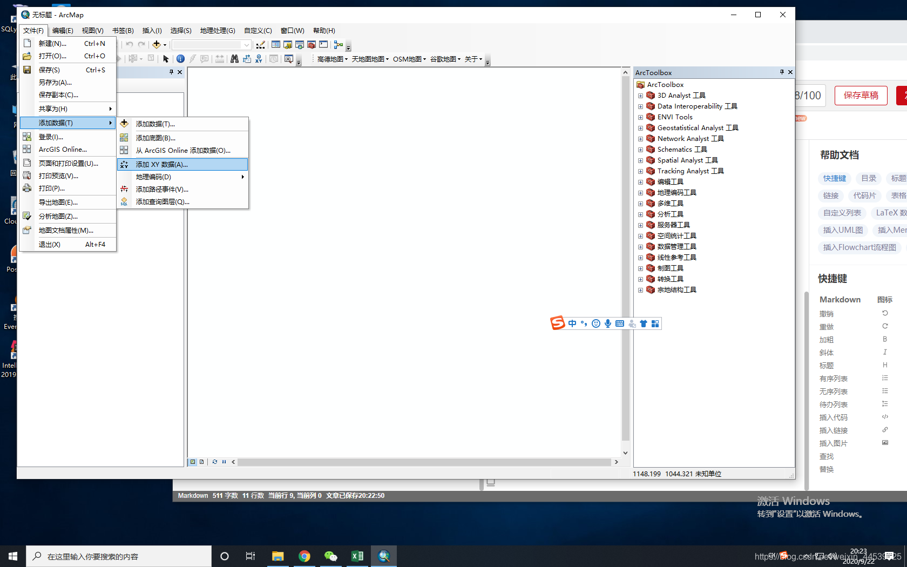Open the Table of Contents window icon
The image size is (907, 567).
(x=276, y=44)
